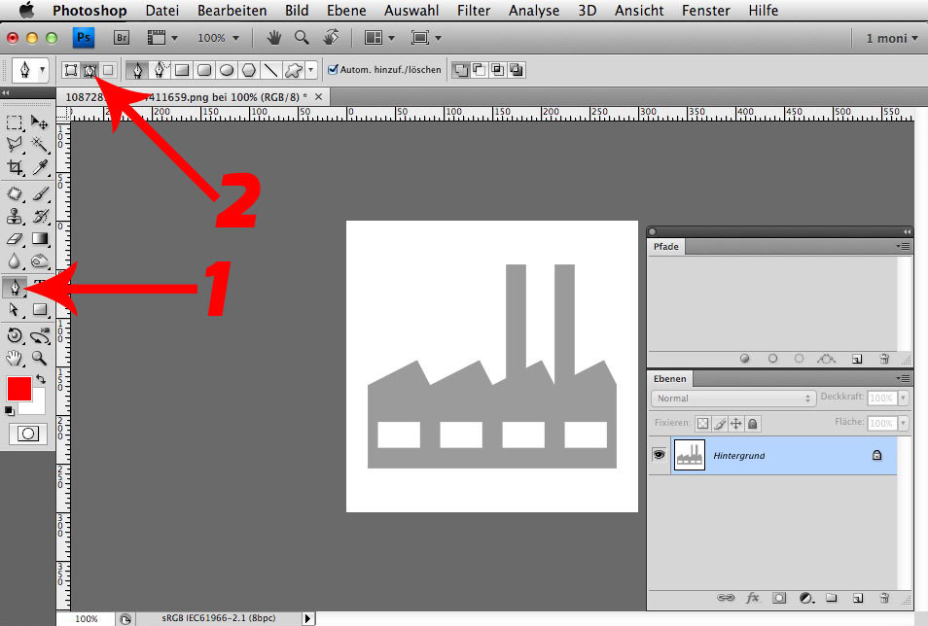The height and width of the screenshot is (626, 928).
Task: Enable Paths mode in options bar
Action: (x=89, y=70)
